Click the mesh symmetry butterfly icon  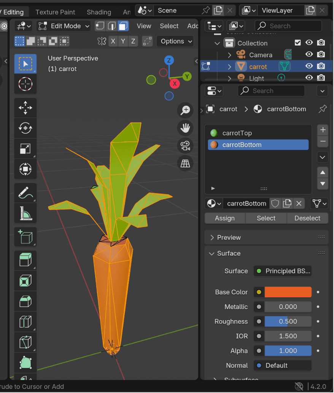[102, 41]
